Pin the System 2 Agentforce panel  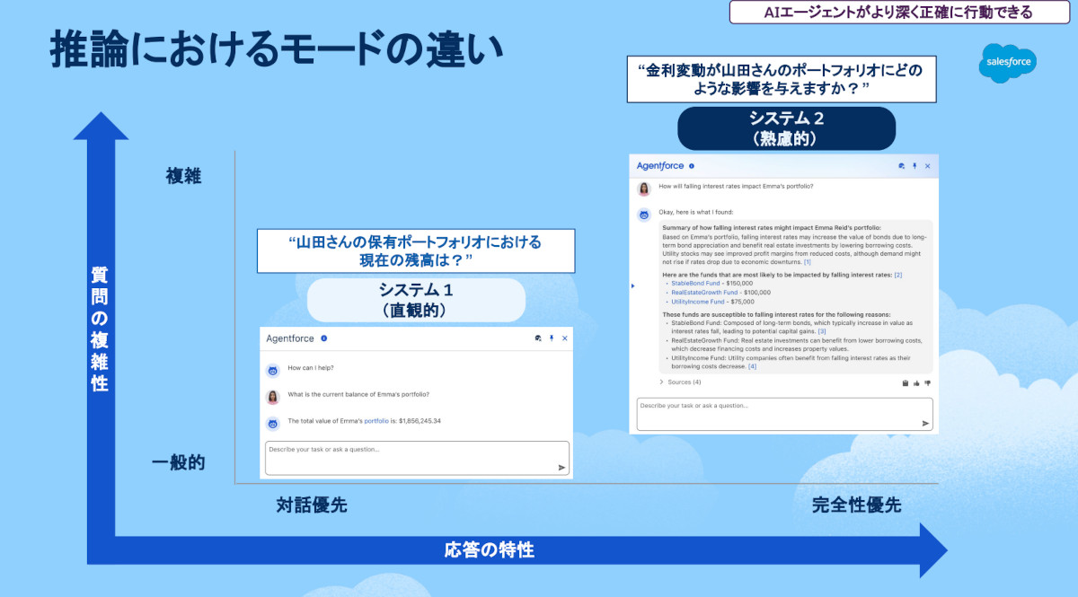pos(915,166)
